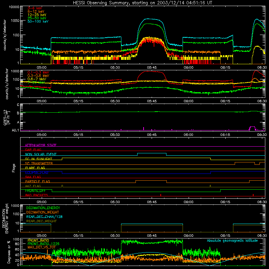Click counts/s/detector label of the keV panel
Screen dimensions: 269x269
5,35
